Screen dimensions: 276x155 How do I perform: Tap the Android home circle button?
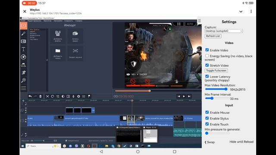(x=138, y=152)
